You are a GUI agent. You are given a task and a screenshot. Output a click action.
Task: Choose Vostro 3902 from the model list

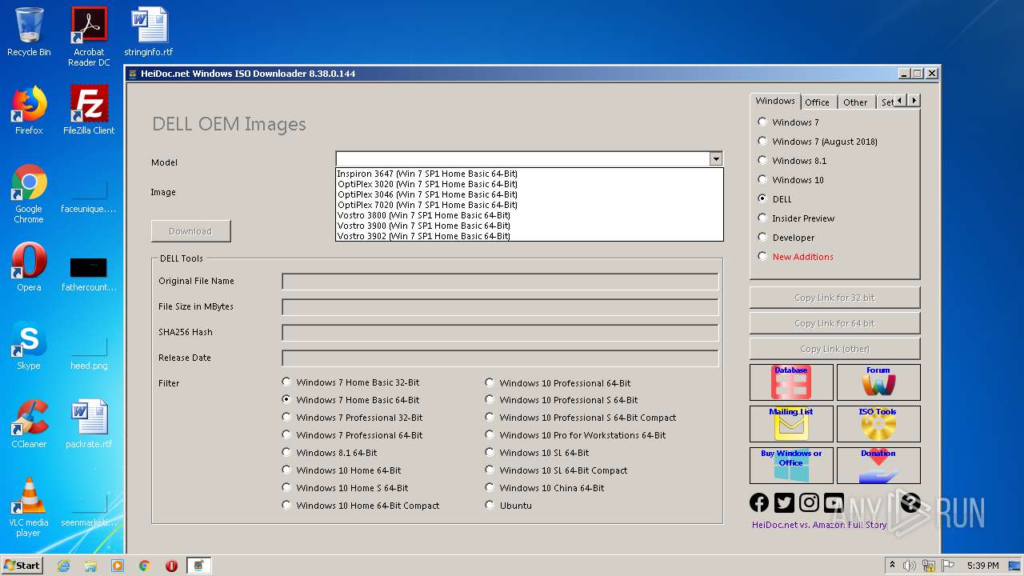click(x=529, y=236)
